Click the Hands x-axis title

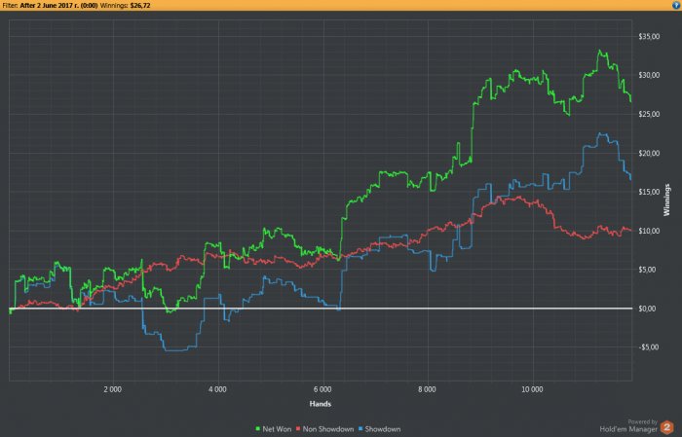[x=321, y=404]
